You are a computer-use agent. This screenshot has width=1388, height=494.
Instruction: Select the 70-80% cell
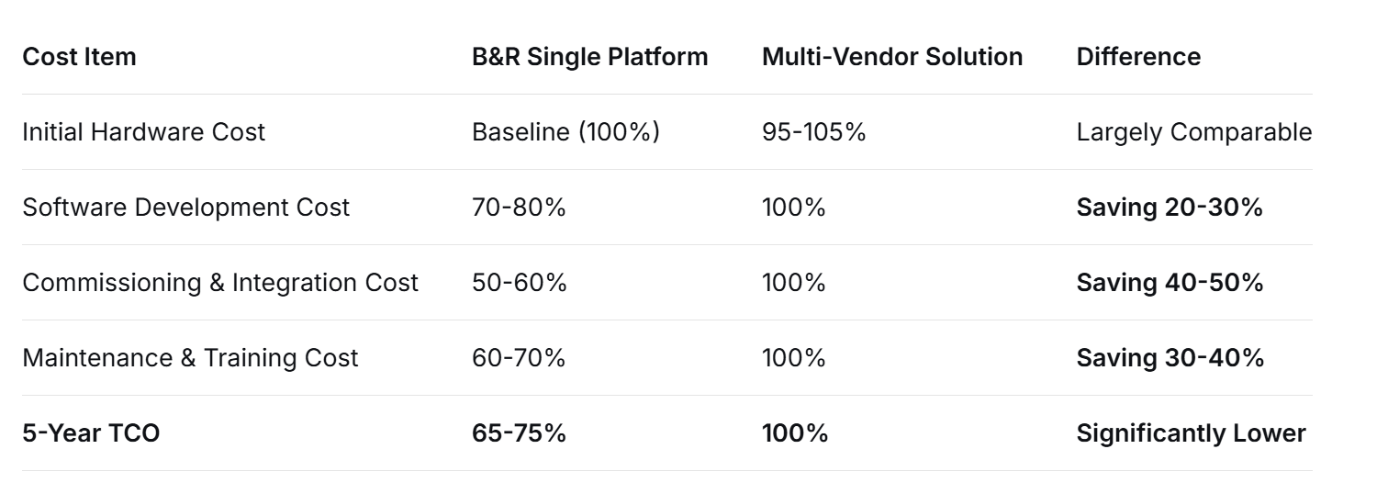click(x=519, y=208)
